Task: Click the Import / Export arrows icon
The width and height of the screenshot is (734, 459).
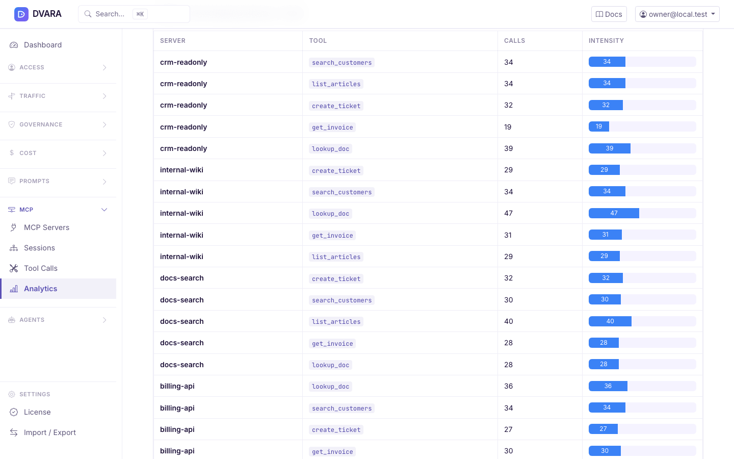Action: coord(14,432)
